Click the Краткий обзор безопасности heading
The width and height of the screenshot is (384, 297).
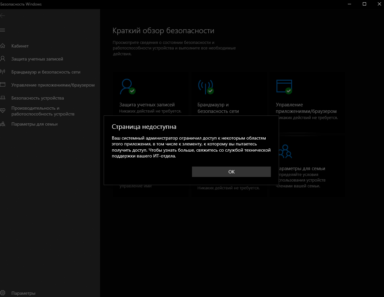[x=163, y=31]
